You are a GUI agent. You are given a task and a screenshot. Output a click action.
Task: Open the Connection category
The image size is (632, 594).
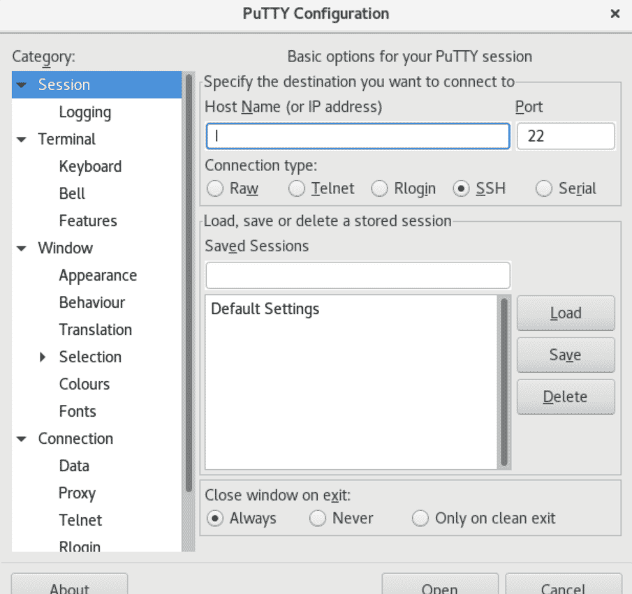click(76, 439)
